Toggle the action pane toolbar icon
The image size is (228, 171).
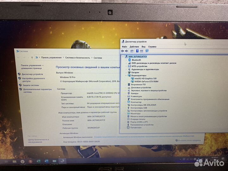click(x=142, y=51)
